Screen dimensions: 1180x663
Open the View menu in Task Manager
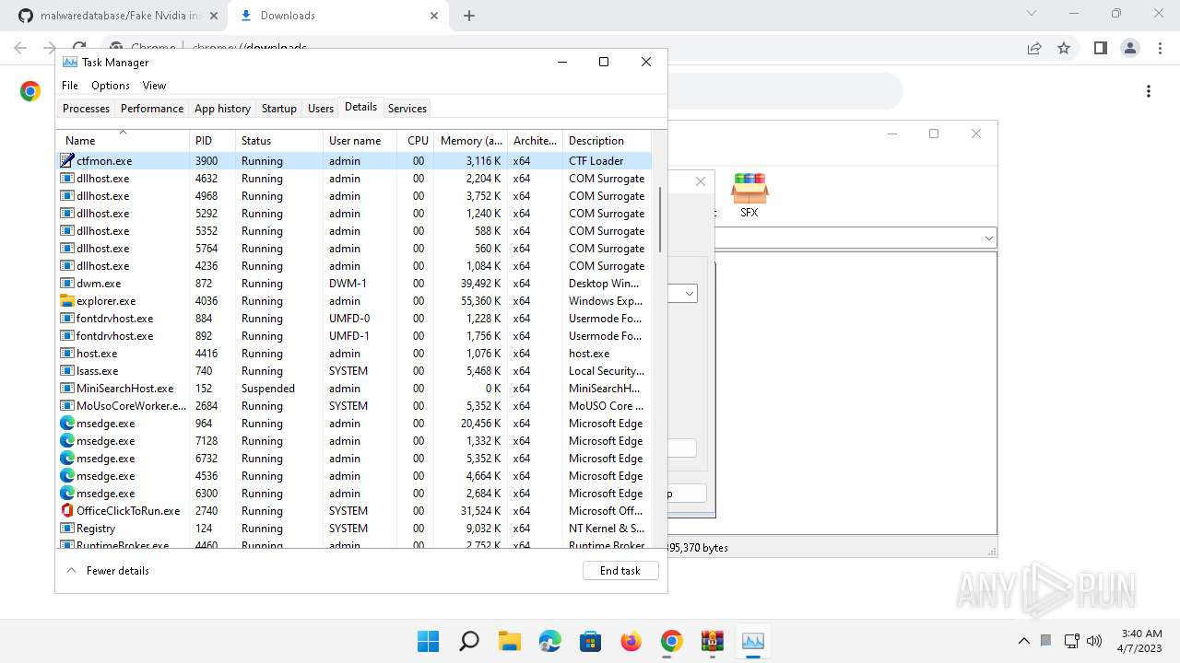coord(154,86)
